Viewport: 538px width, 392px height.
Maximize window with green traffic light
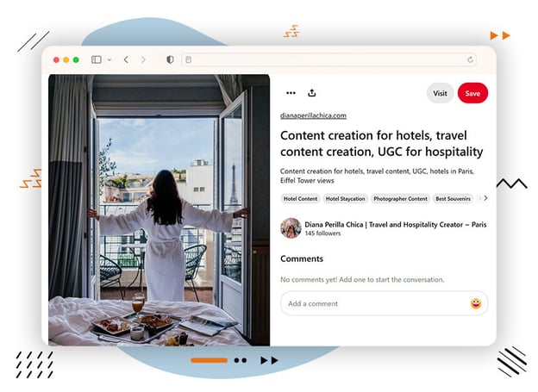(76, 59)
